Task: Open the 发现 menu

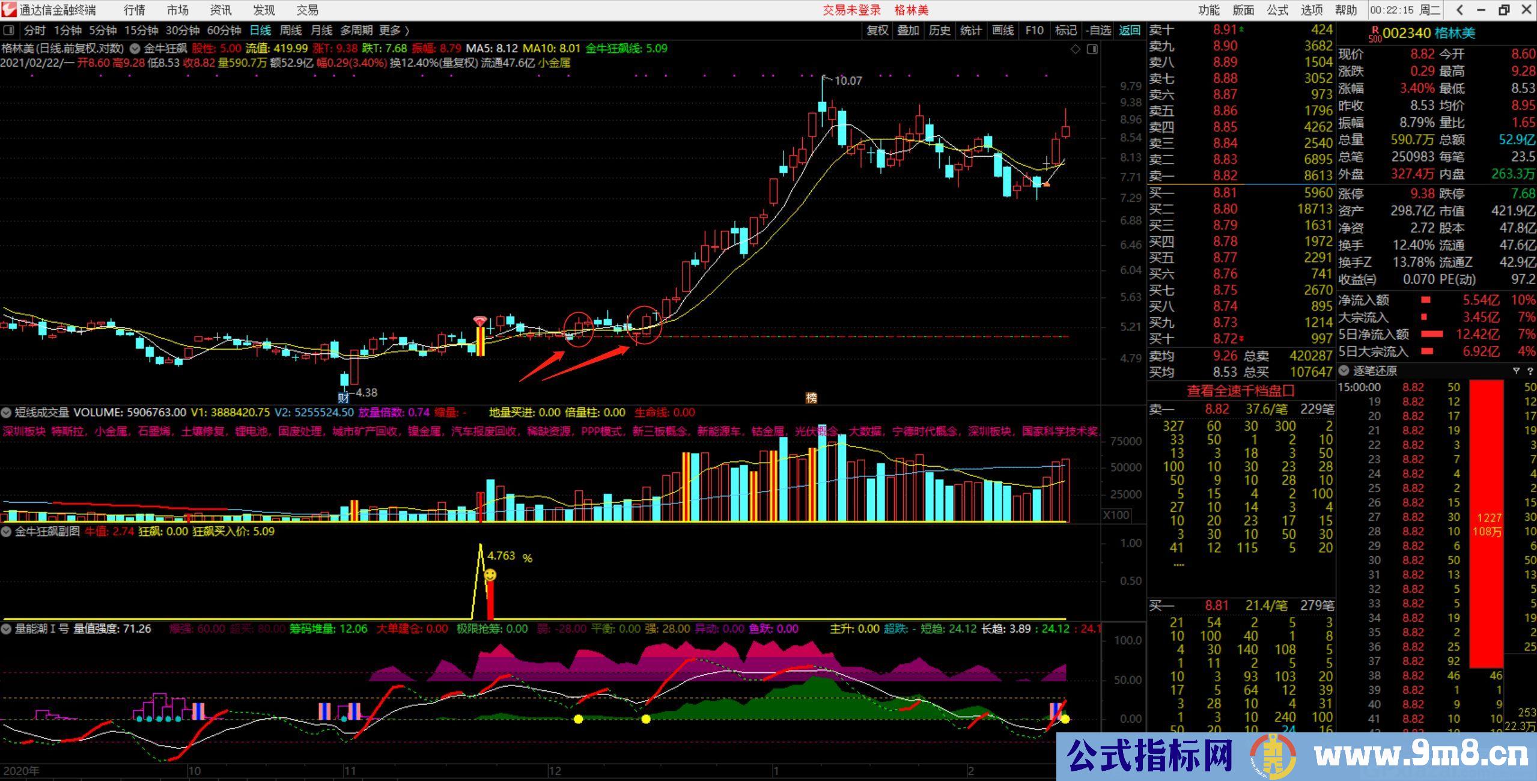Action: [x=264, y=10]
